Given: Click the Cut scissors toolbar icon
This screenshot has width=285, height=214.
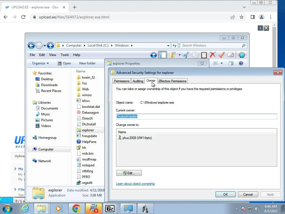Looking at the screenshot, I should pos(186,55).
